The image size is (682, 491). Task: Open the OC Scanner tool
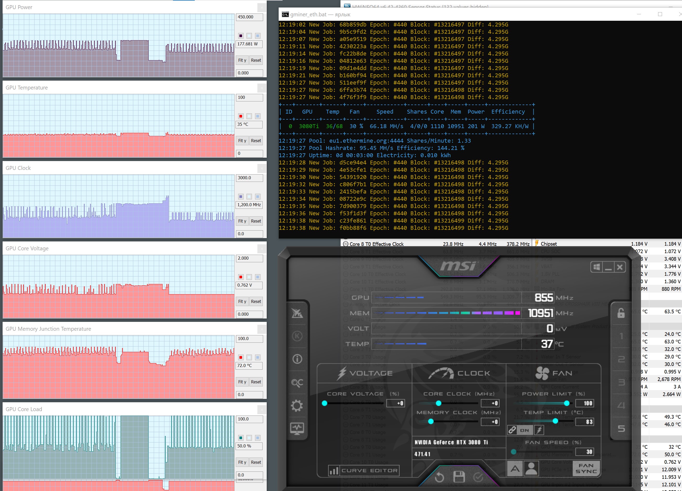point(297,383)
